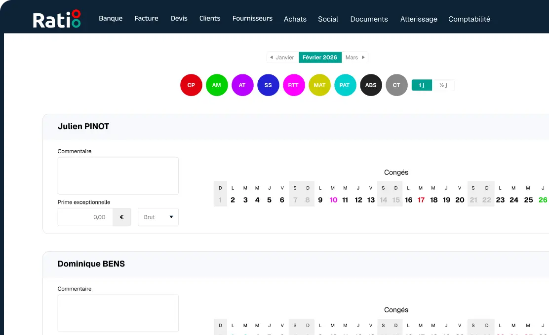Click day 2 in Julien PINOT's calendar

point(233,200)
